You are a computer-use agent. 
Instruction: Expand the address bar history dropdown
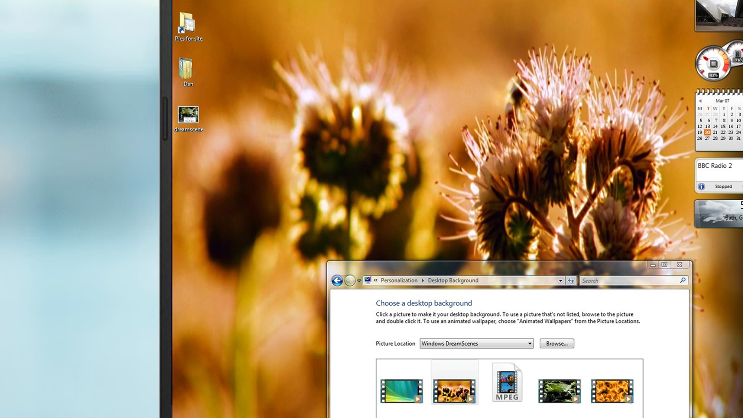click(560, 281)
